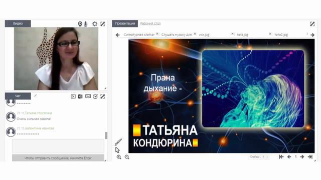Click avatar of Татьяна Мосягина
The width and height of the screenshot is (321, 180).
11,116
